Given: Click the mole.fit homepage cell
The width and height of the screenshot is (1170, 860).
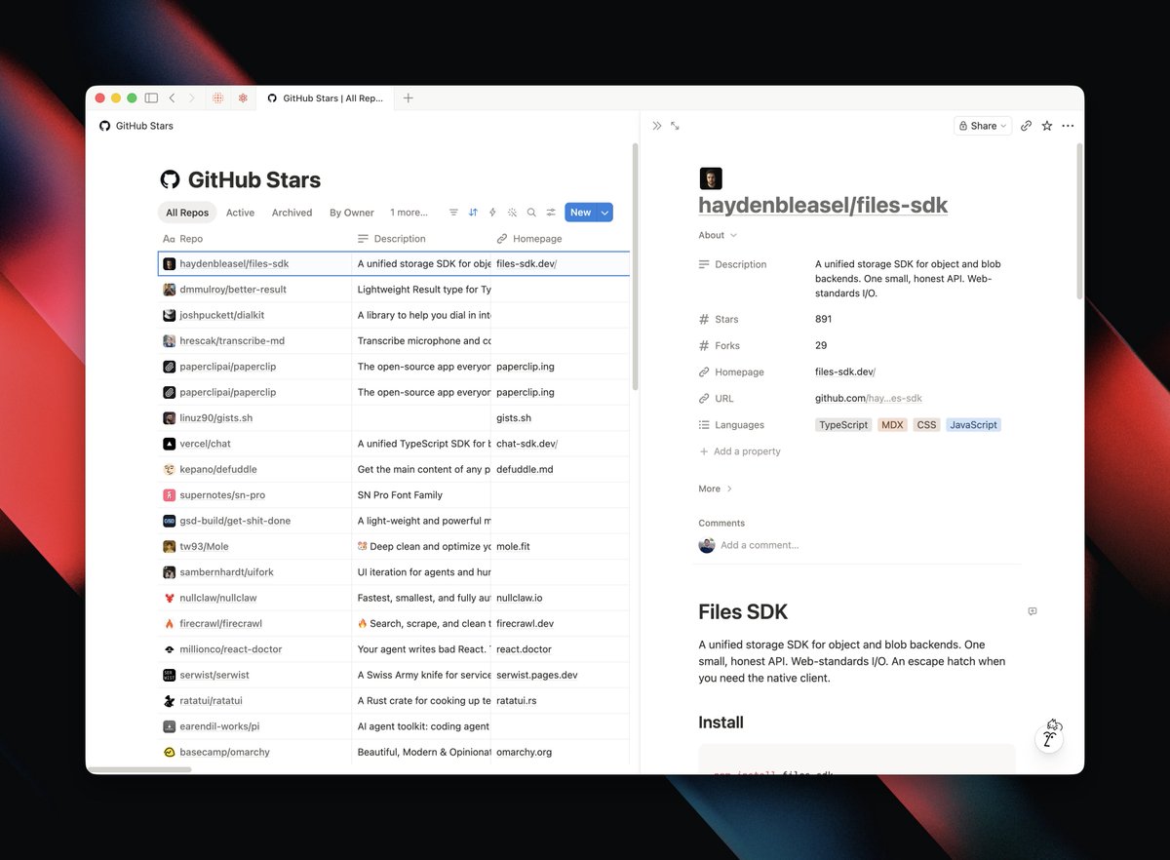Looking at the screenshot, I should click(561, 547).
